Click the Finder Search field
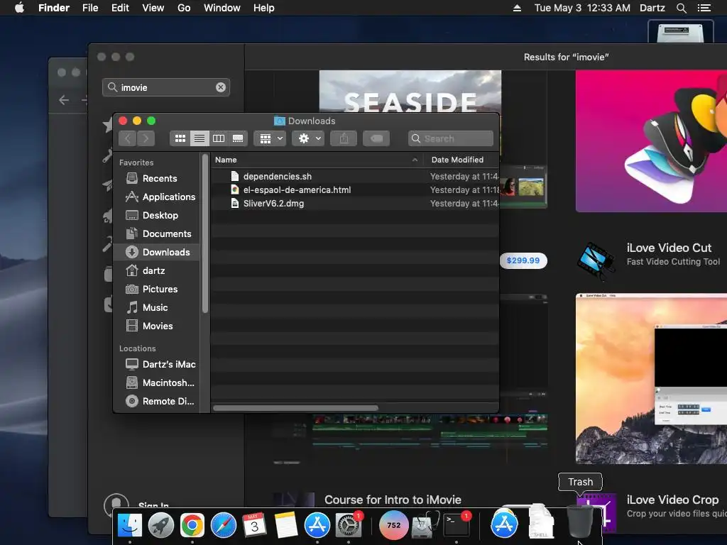The image size is (727, 545). 451,138
